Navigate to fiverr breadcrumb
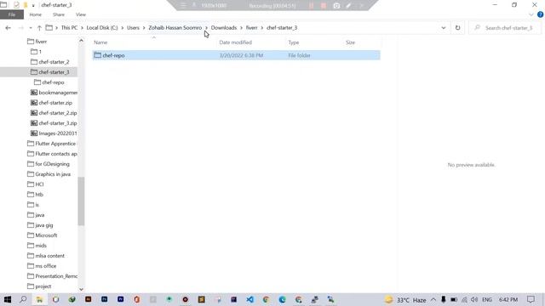This screenshot has width=545, height=306. 252,28
